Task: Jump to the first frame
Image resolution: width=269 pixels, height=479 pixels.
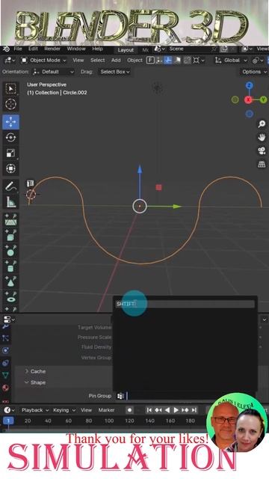Action: pos(149,410)
